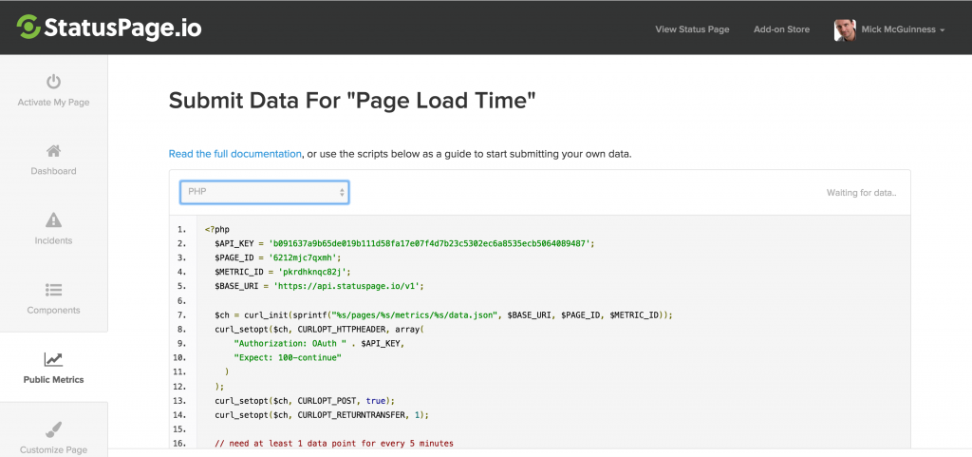Click the $API_KEY value string in line 2

click(x=430, y=243)
